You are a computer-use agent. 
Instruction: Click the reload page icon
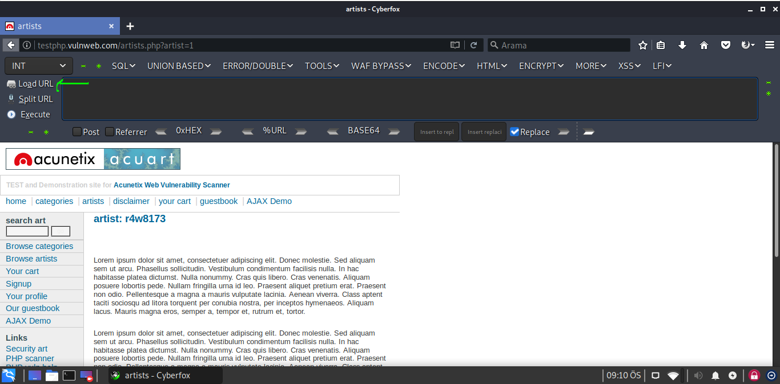pos(473,45)
